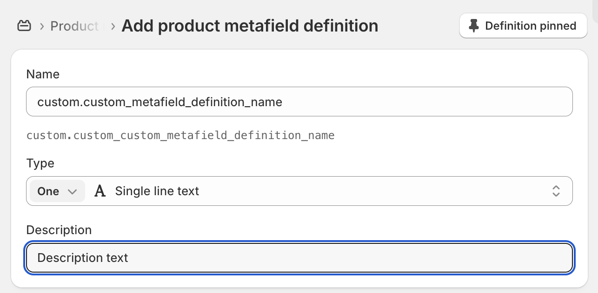Click the namespace and key text below Name

pos(180,136)
